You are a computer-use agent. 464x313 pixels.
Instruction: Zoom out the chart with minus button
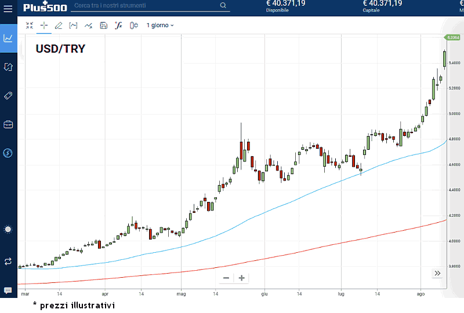click(x=226, y=278)
